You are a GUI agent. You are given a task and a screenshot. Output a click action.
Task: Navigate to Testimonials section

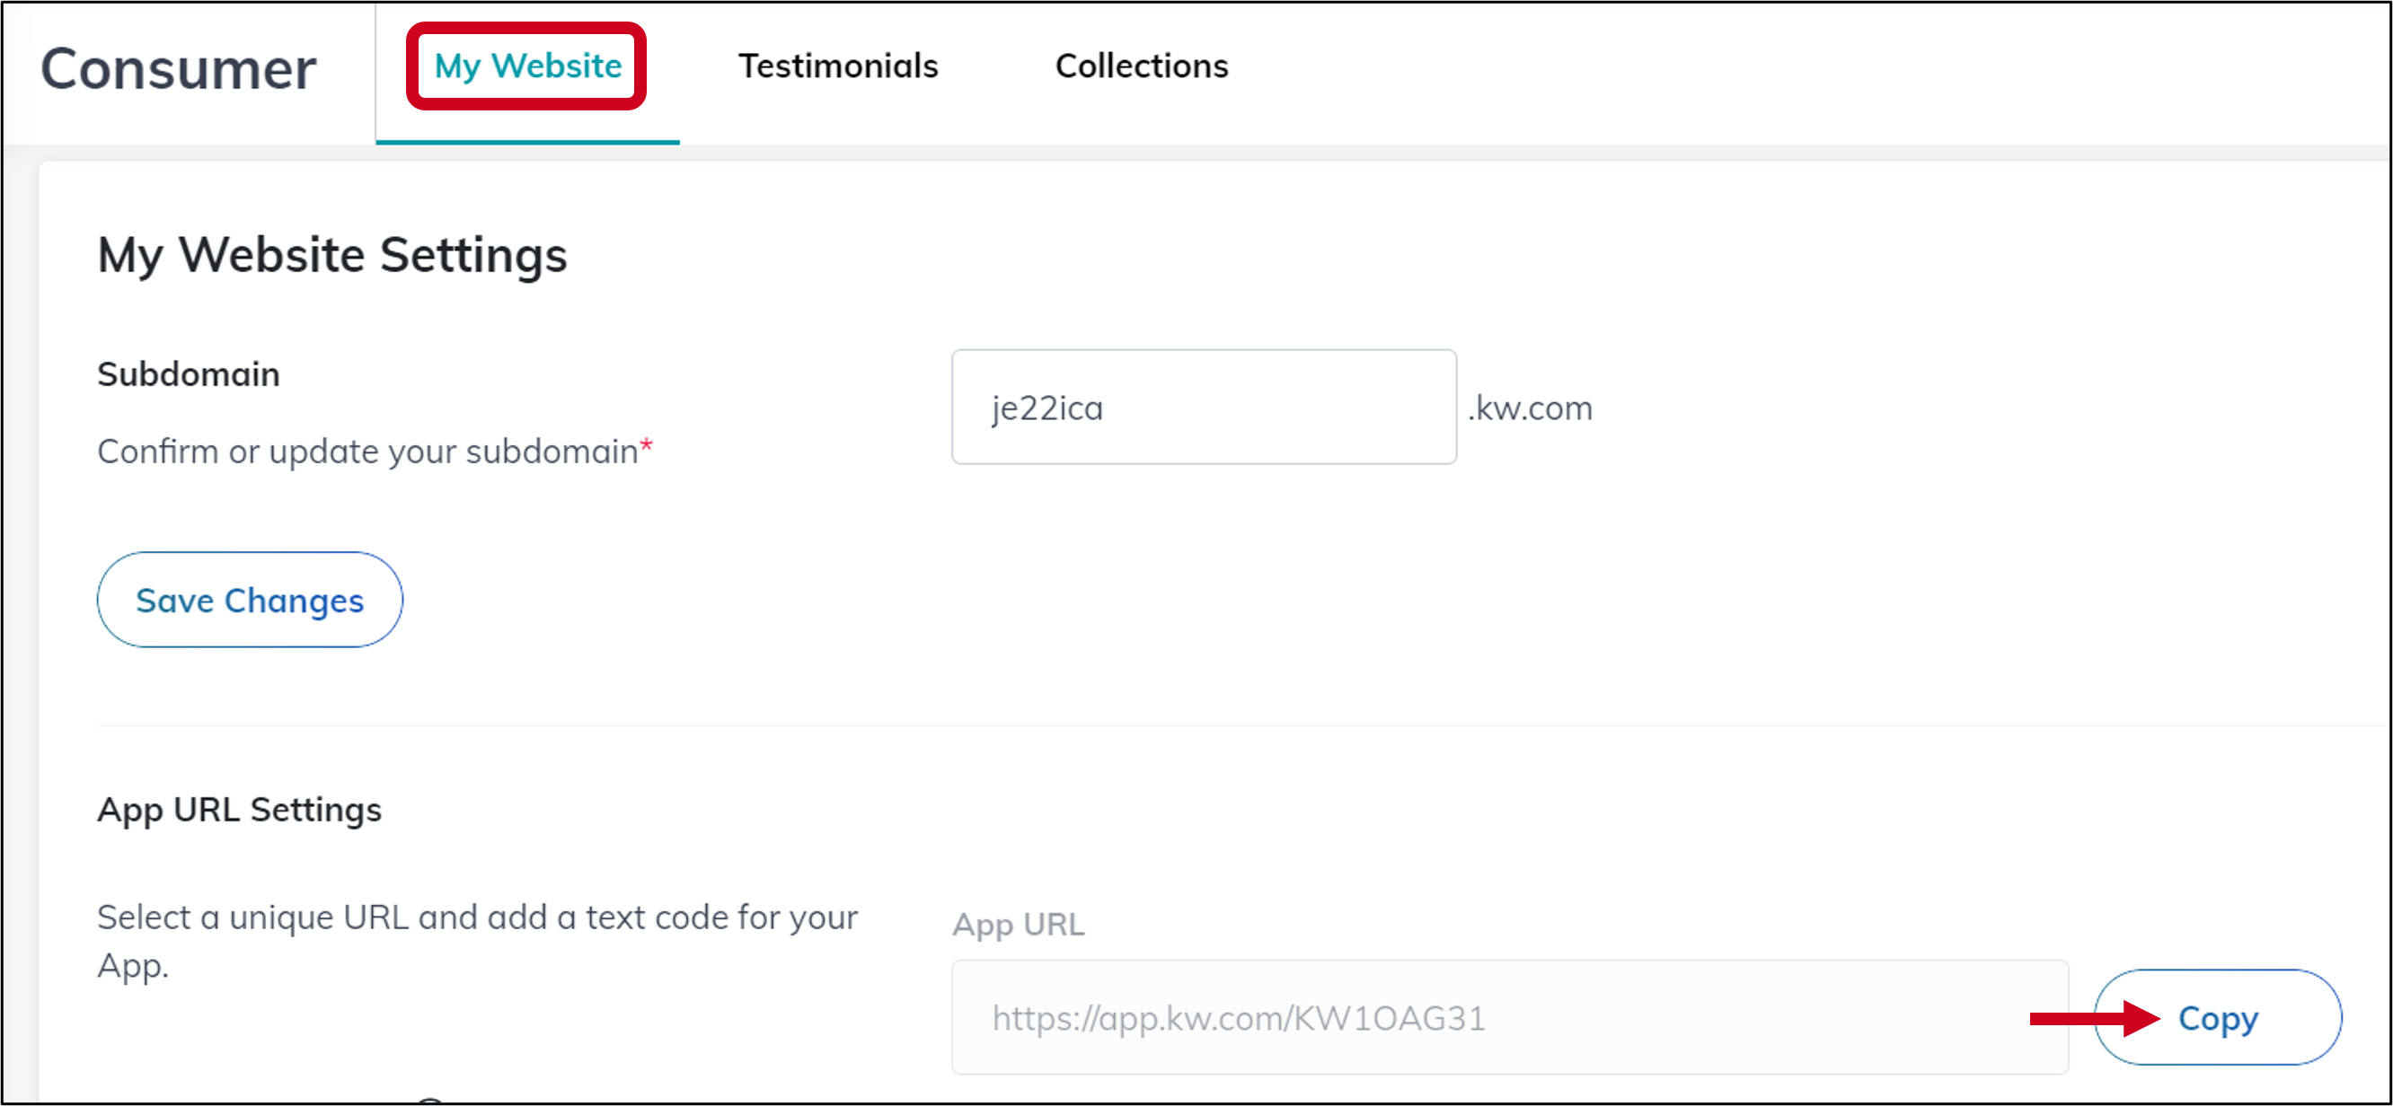tap(837, 65)
